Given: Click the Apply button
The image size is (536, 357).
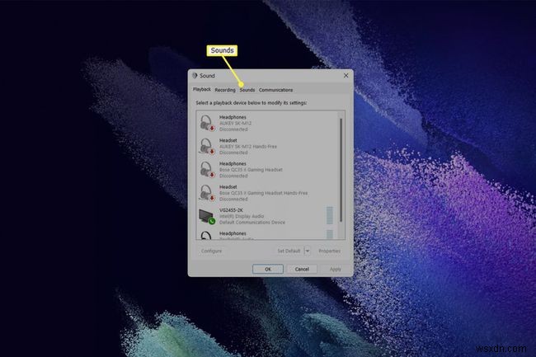Looking at the screenshot, I should [x=336, y=270].
